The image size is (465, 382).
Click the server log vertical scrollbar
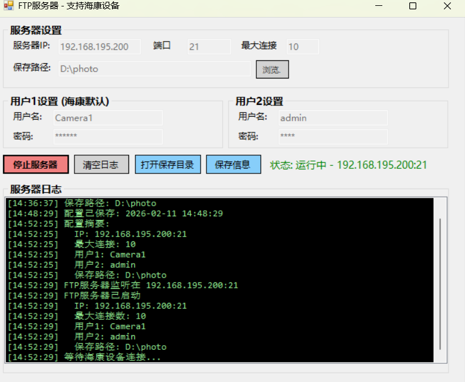440,281
